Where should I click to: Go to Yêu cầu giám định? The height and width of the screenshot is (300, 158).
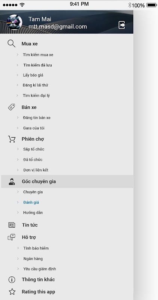click(40, 269)
